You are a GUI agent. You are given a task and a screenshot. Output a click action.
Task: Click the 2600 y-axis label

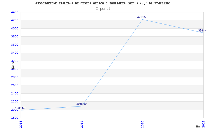(x=15, y=85)
